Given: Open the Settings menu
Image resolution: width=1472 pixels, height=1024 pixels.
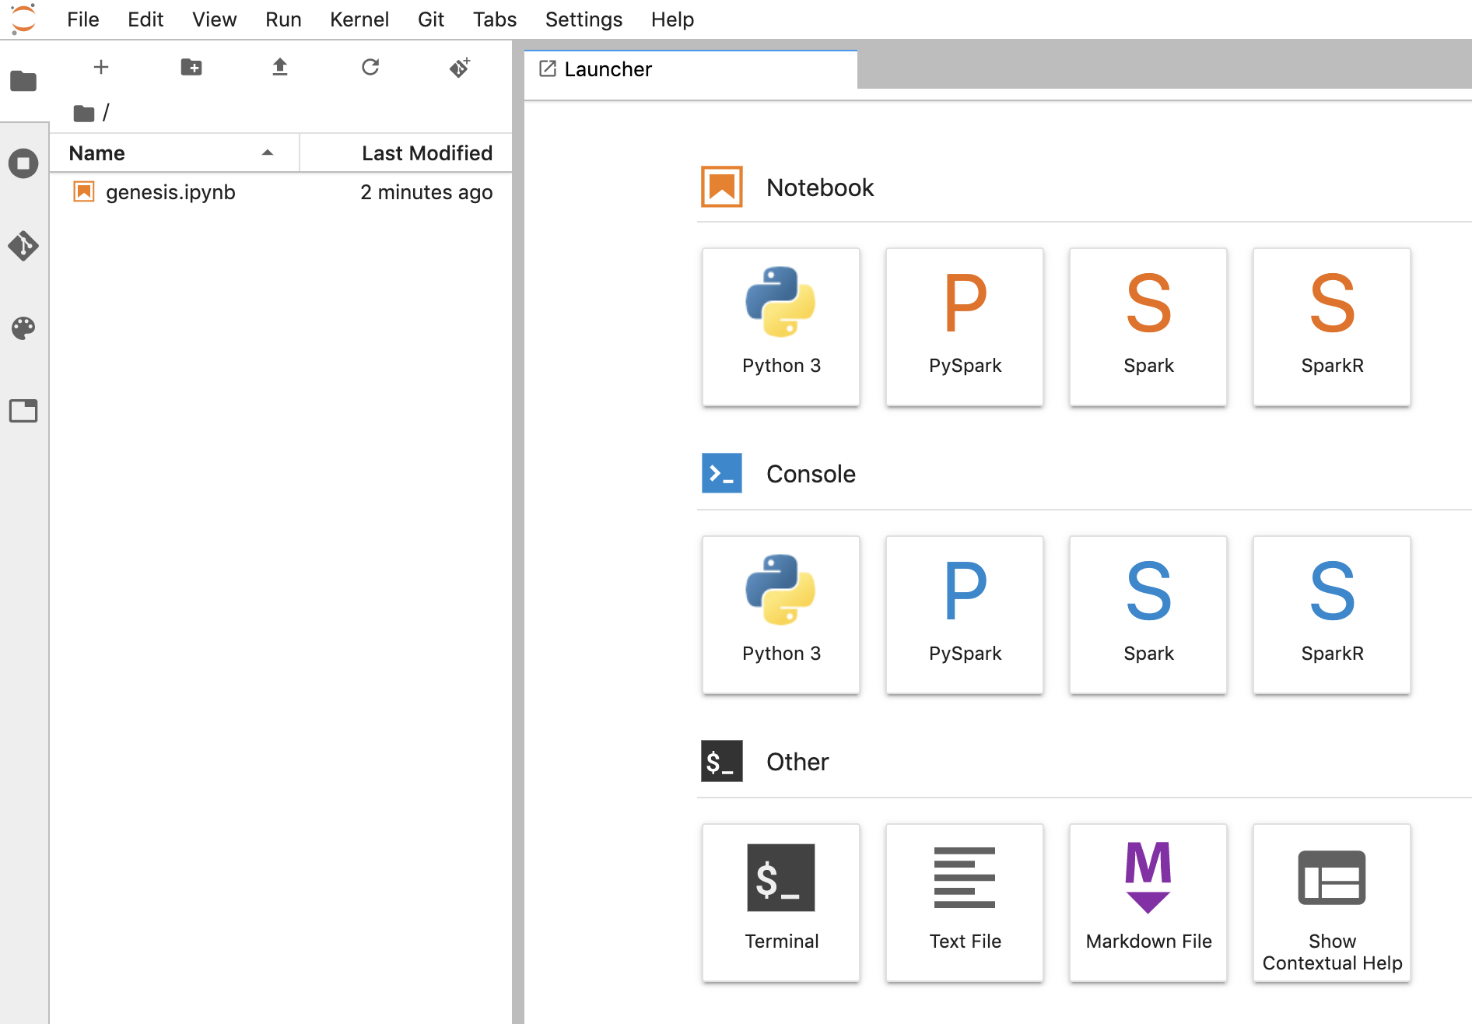Looking at the screenshot, I should click(x=584, y=19).
